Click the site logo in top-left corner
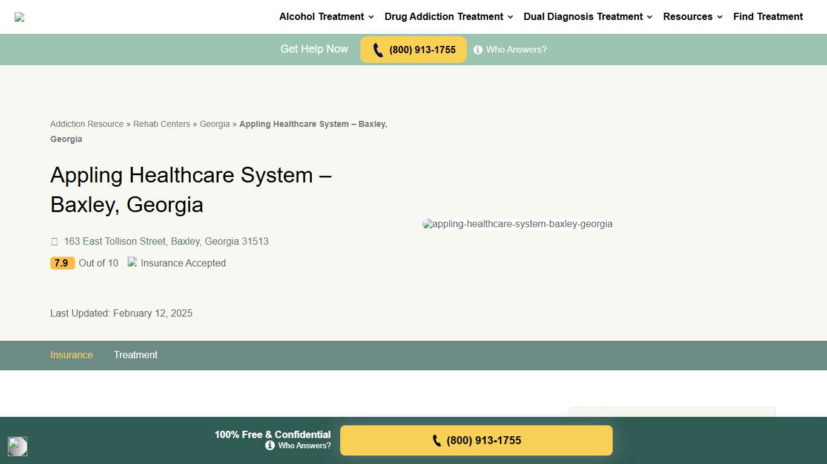827x464 pixels. (19, 17)
